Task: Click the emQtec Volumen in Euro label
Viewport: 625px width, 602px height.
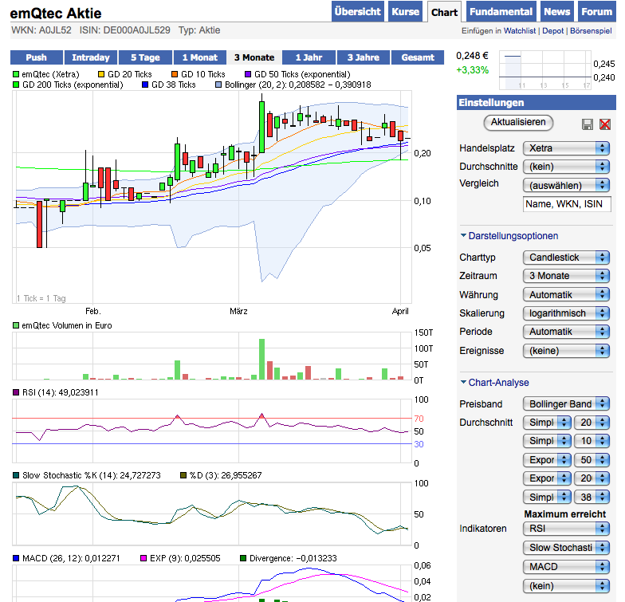Action: pos(67,325)
